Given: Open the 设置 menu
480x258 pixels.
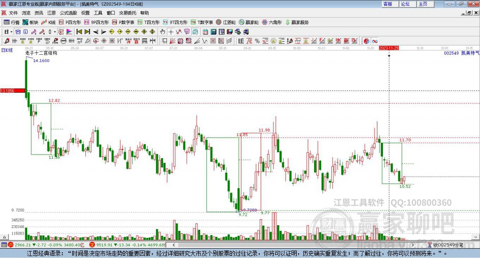Looking at the screenshot, I should (85, 13).
